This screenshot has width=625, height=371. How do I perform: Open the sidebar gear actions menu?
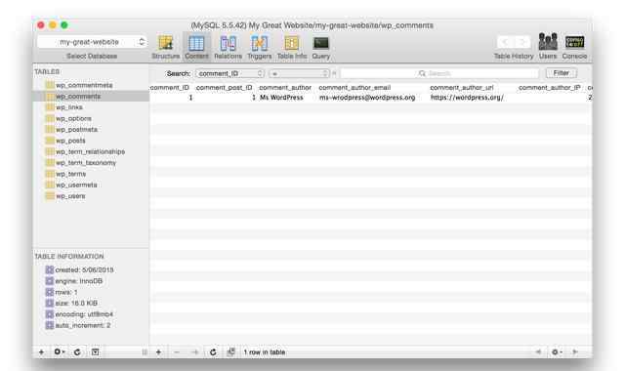click(x=60, y=352)
